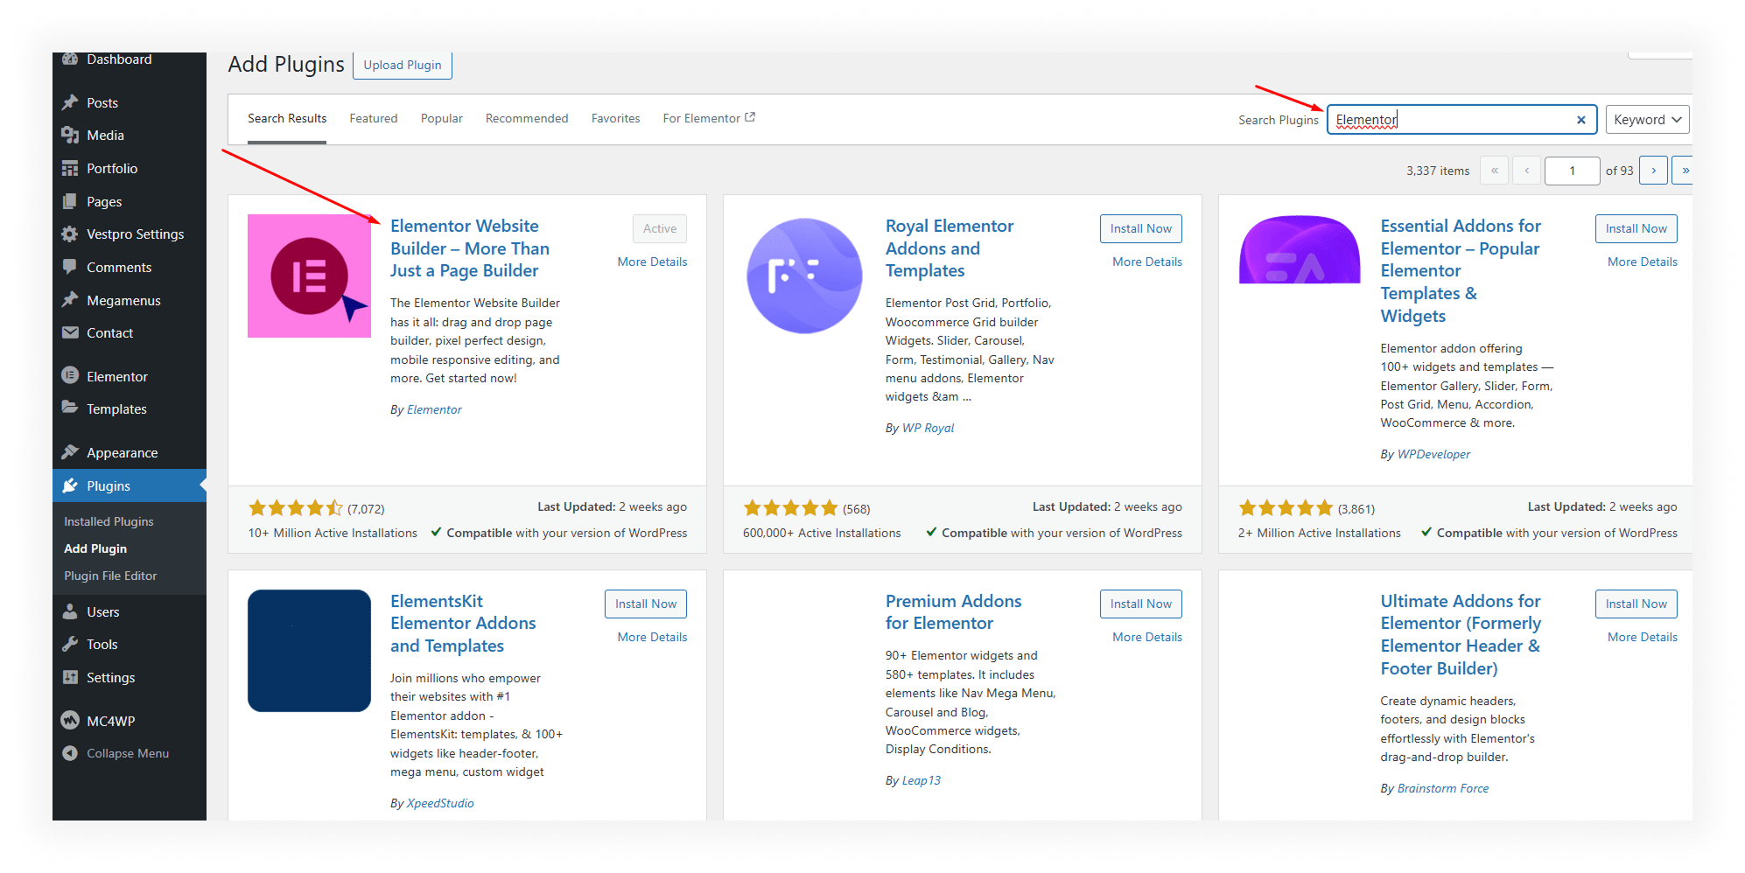This screenshot has width=1745, height=873.
Task: Clear the plugin search with the X icon
Action: (x=1581, y=120)
